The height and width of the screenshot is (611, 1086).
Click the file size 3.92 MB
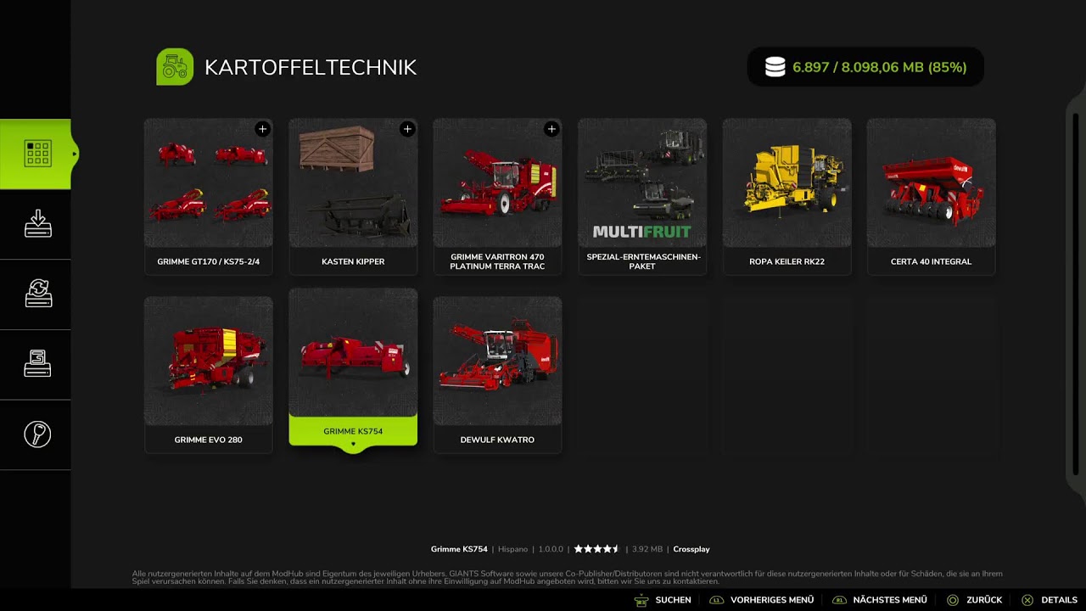647,549
